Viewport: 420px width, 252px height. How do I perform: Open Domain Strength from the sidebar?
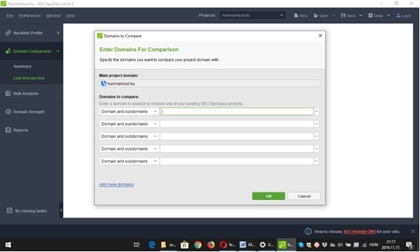pos(29,112)
